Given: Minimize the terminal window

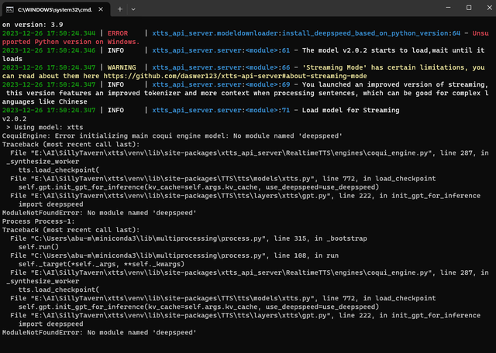Looking at the screenshot, I should click(x=448, y=8).
